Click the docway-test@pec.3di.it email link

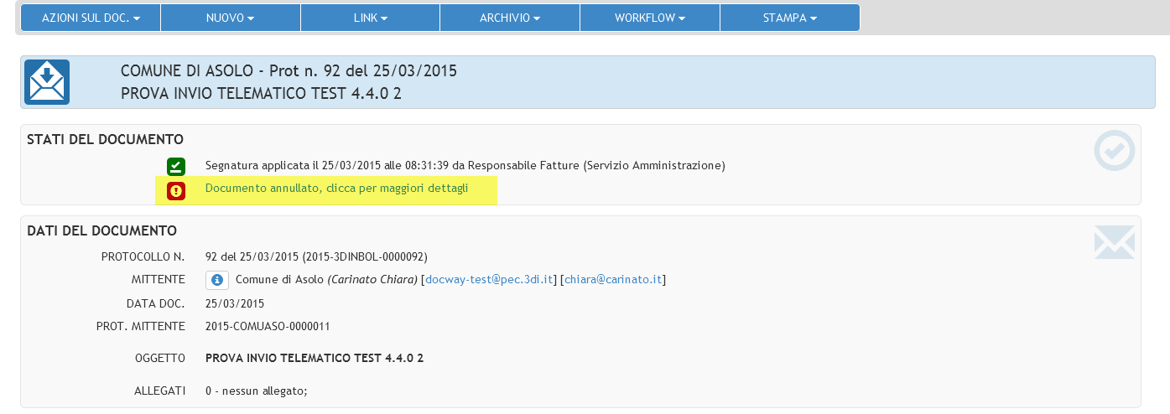(x=490, y=280)
